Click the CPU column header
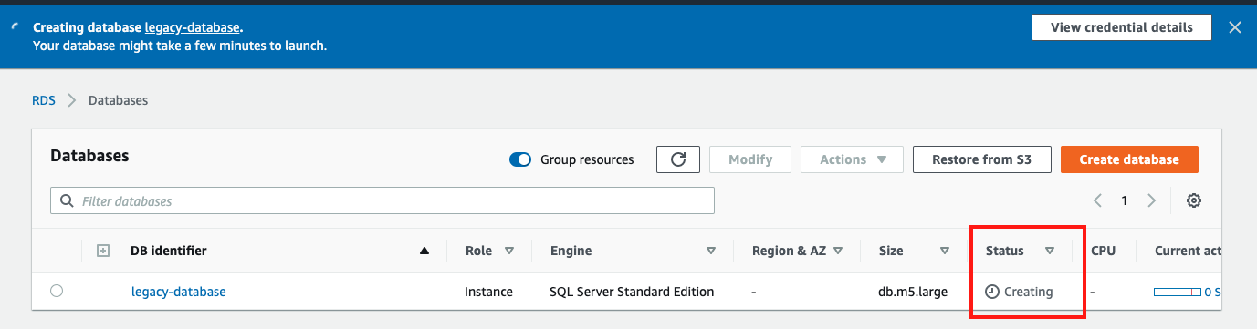This screenshot has width=1257, height=329. tap(1103, 251)
